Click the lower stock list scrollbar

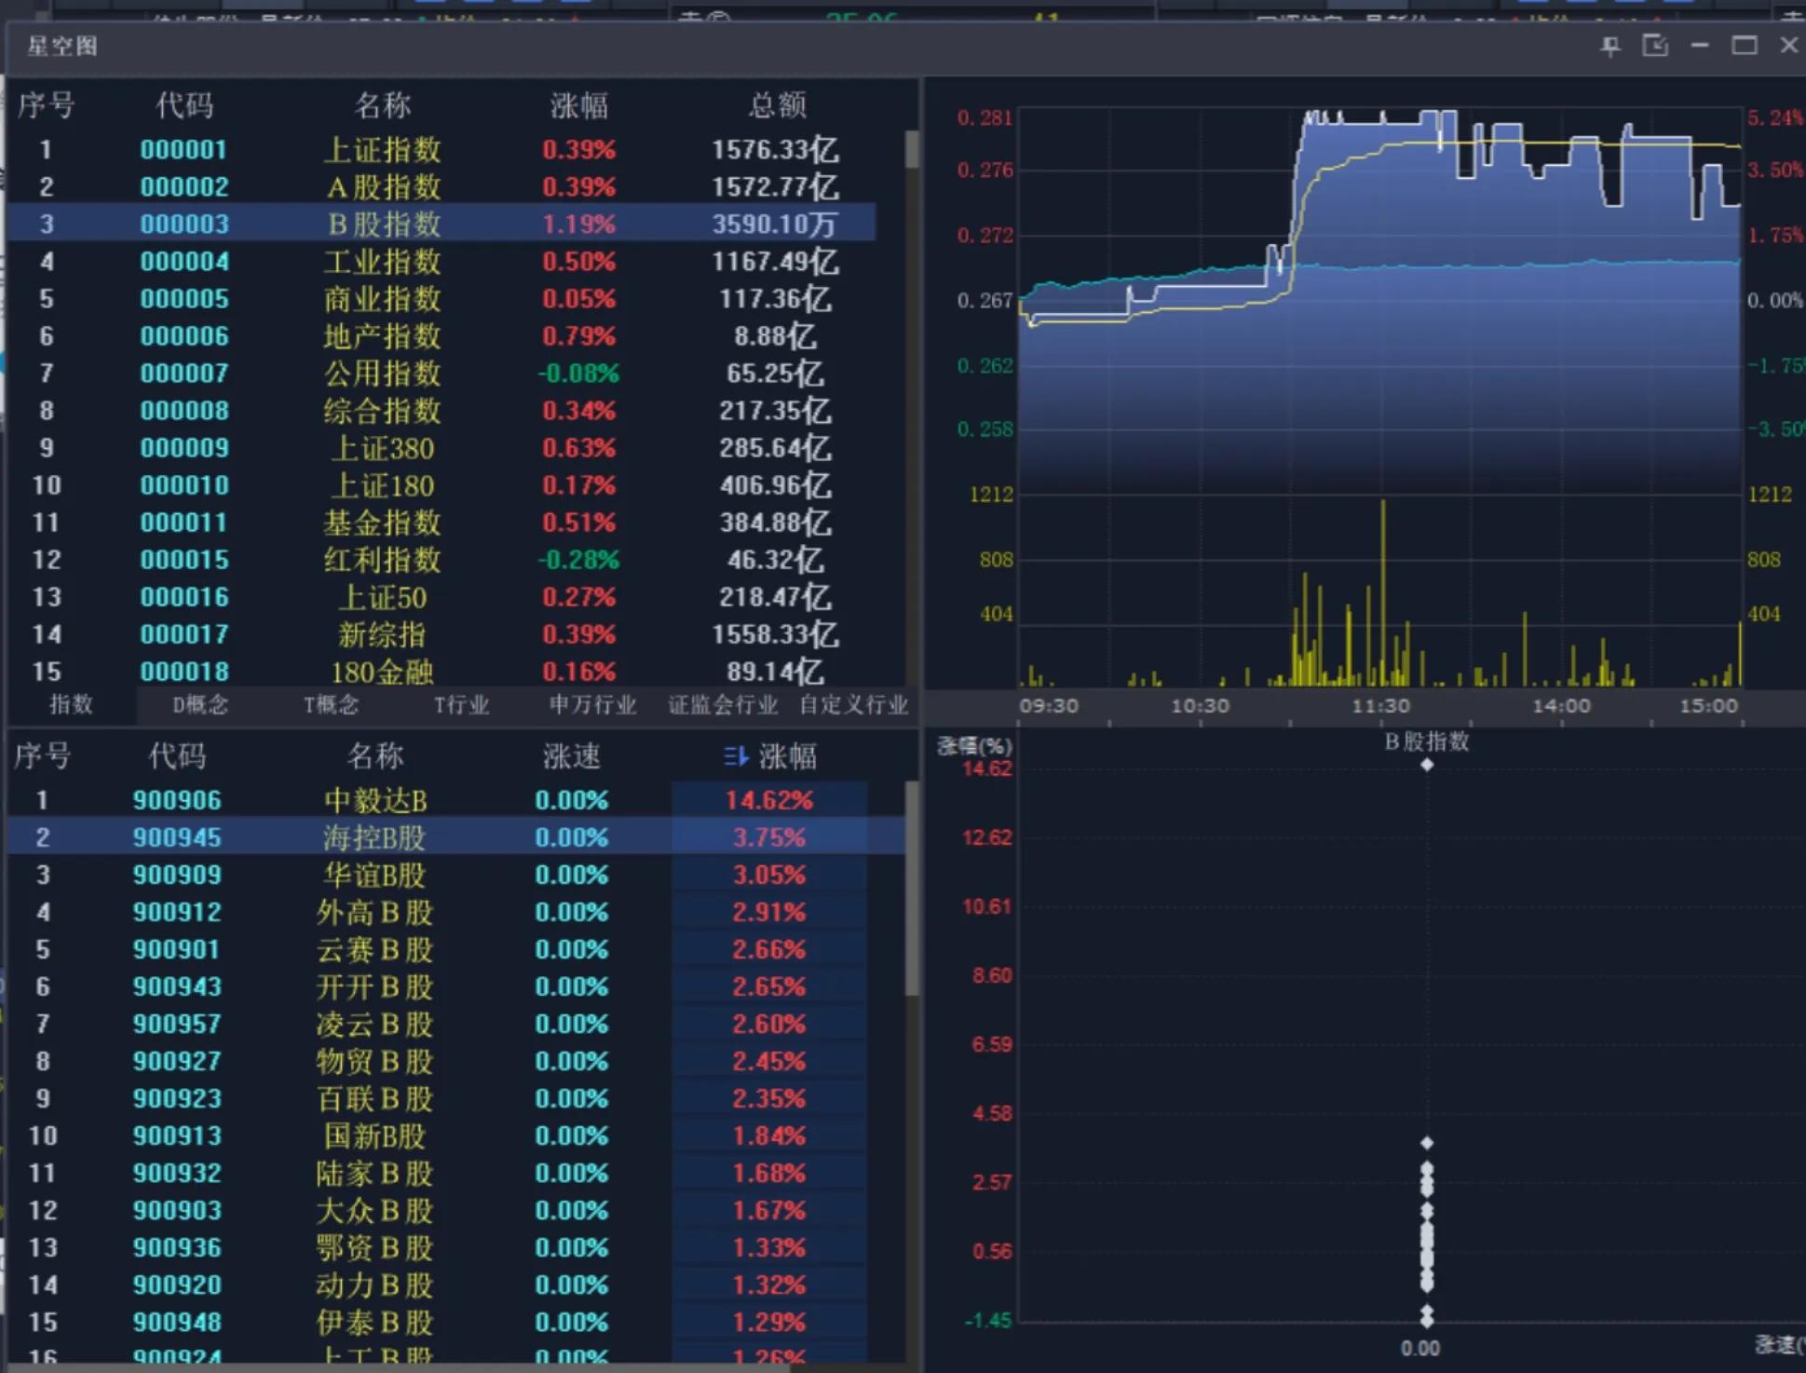pyautogui.click(x=912, y=890)
